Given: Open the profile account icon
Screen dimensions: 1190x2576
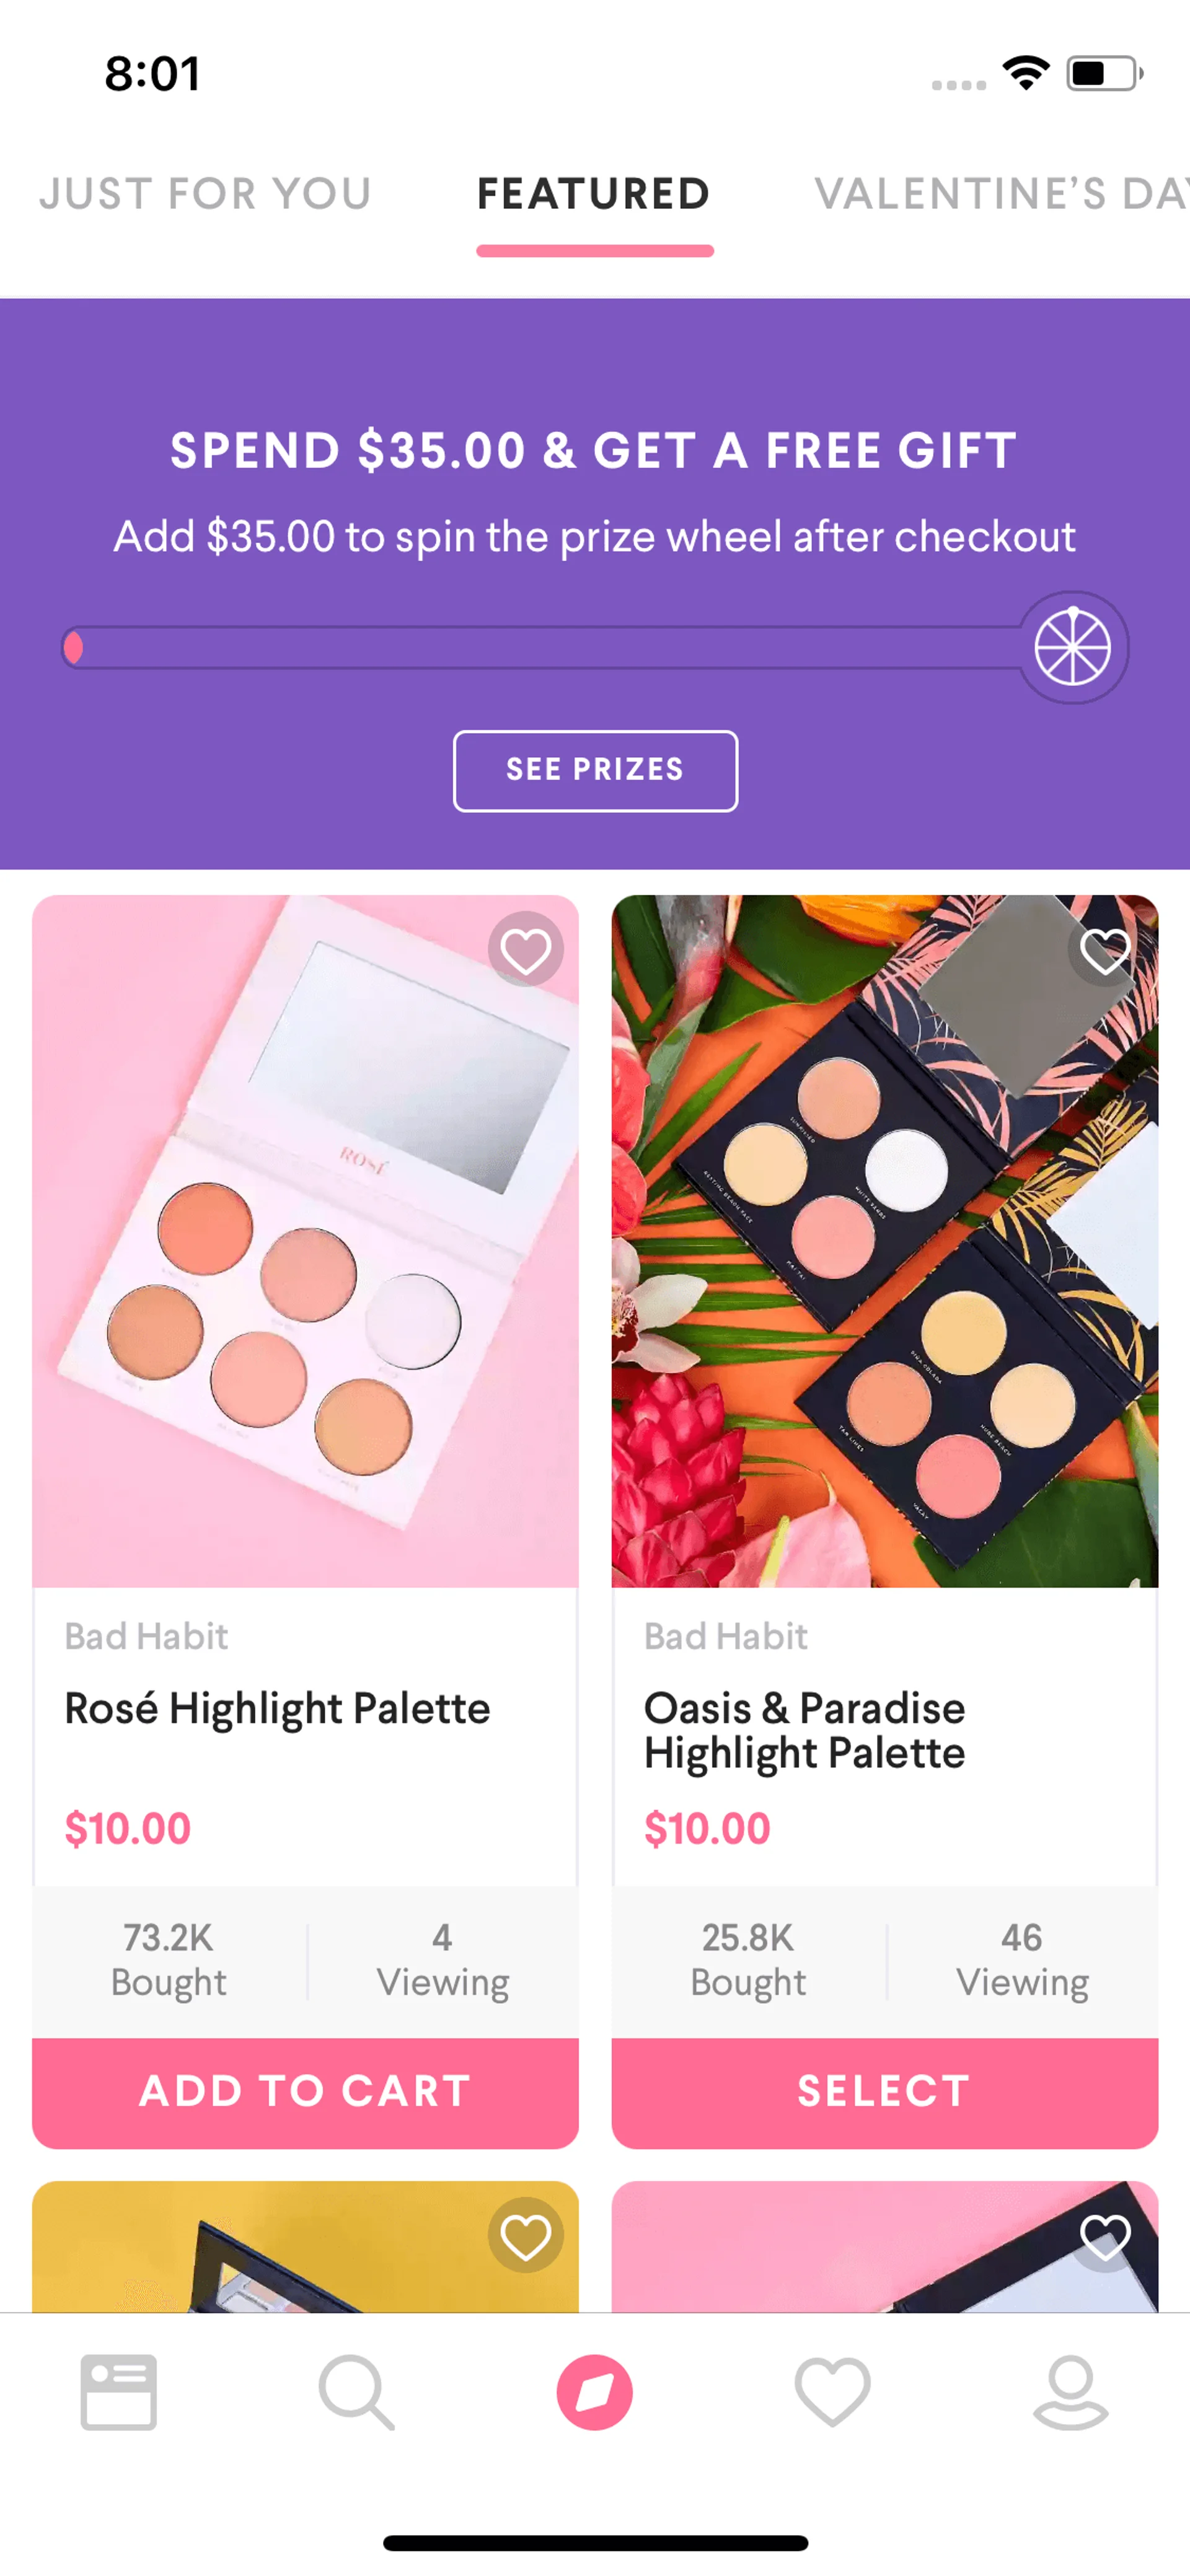Looking at the screenshot, I should (x=1070, y=2391).
